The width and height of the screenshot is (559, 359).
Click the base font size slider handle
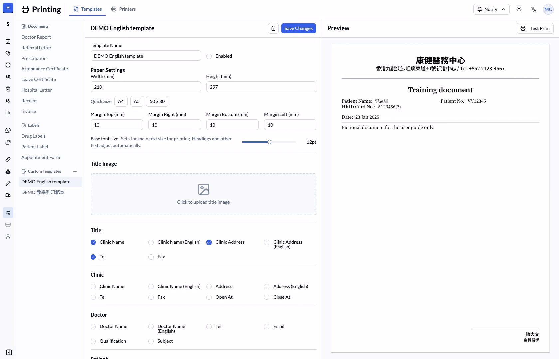(269, 142)
